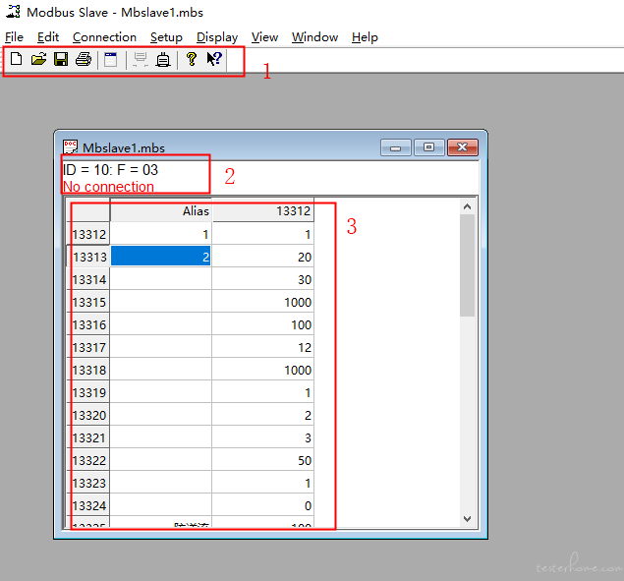Open the Connection menu
Image resolution: width=624 pixels, height=581 pixels.
(x=105, y=37)
